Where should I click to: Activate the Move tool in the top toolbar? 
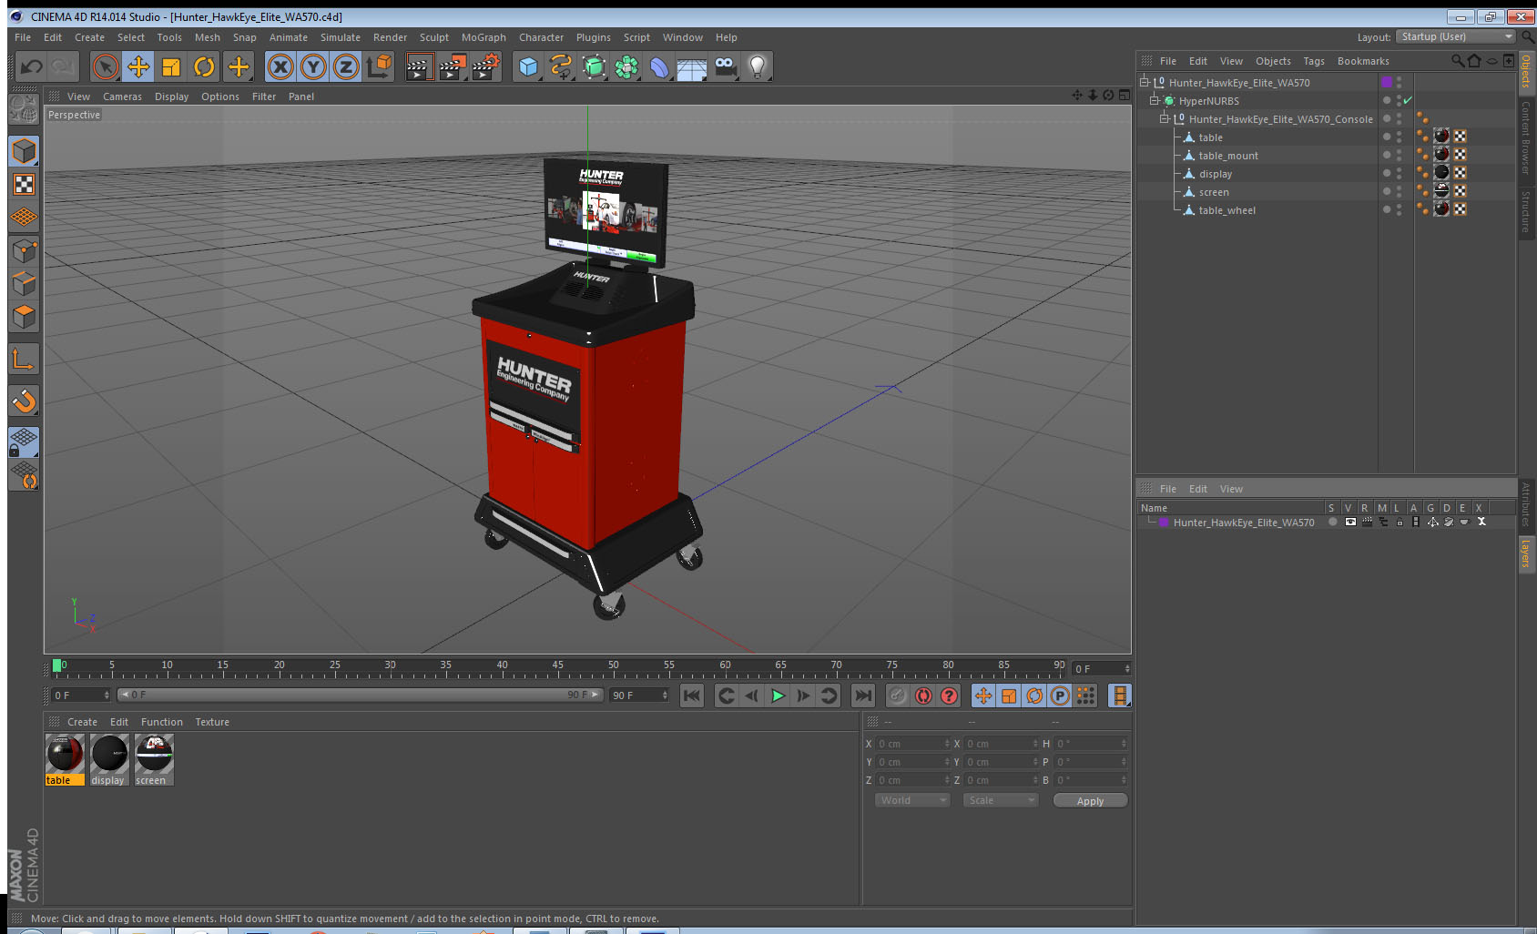coord(138,66)
